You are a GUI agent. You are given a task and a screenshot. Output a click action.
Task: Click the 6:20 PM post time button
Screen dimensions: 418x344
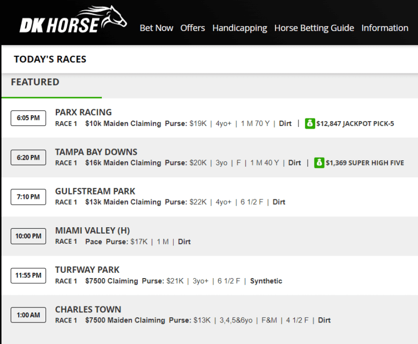click(x=28, y=158)
